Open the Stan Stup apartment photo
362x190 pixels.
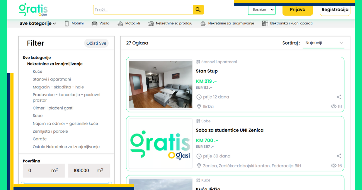click(x=160, y=84)
